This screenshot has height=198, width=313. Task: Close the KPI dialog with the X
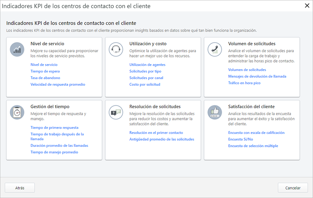point(307,6)
